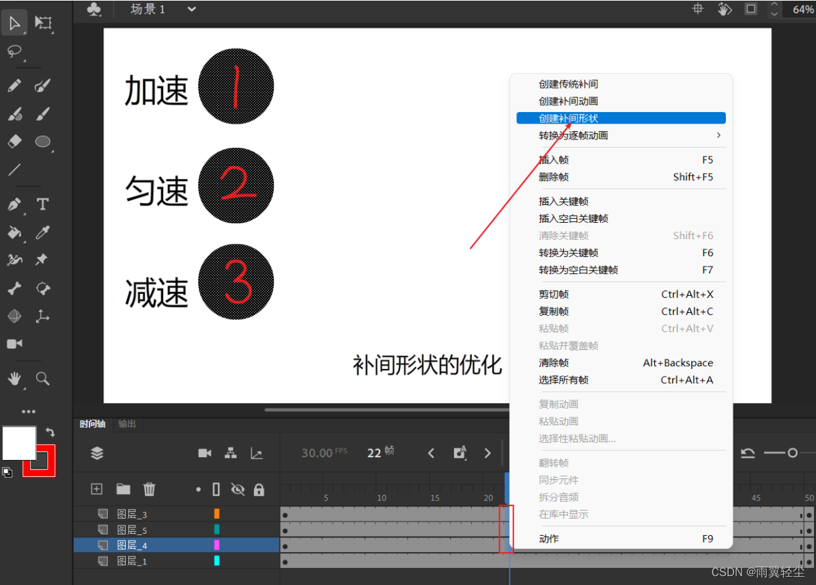The image size is (816, 585).
Task: Swap stroke and fill colors
Action: point(50,432)
